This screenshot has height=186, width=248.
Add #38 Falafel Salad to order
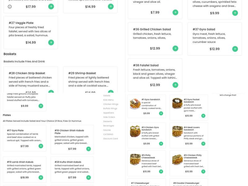tap(175, 85)
